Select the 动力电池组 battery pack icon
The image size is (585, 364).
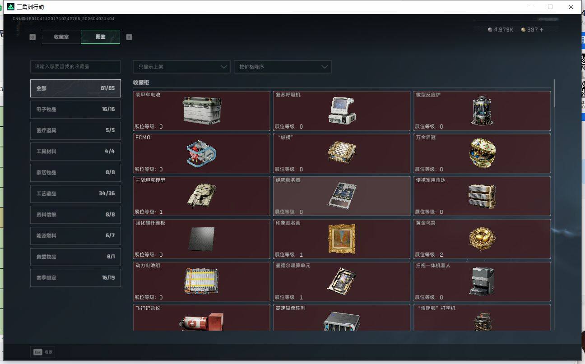(x=201, y=281)
